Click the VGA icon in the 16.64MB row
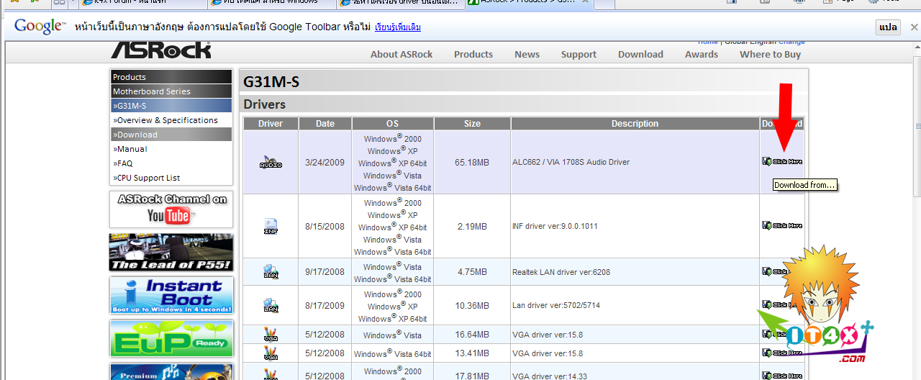Image resolution: width=921 pixels, height=380 pixels. [271, 335]
